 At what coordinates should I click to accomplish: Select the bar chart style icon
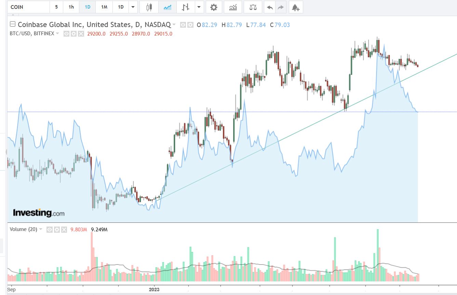(x=186, y=7)
